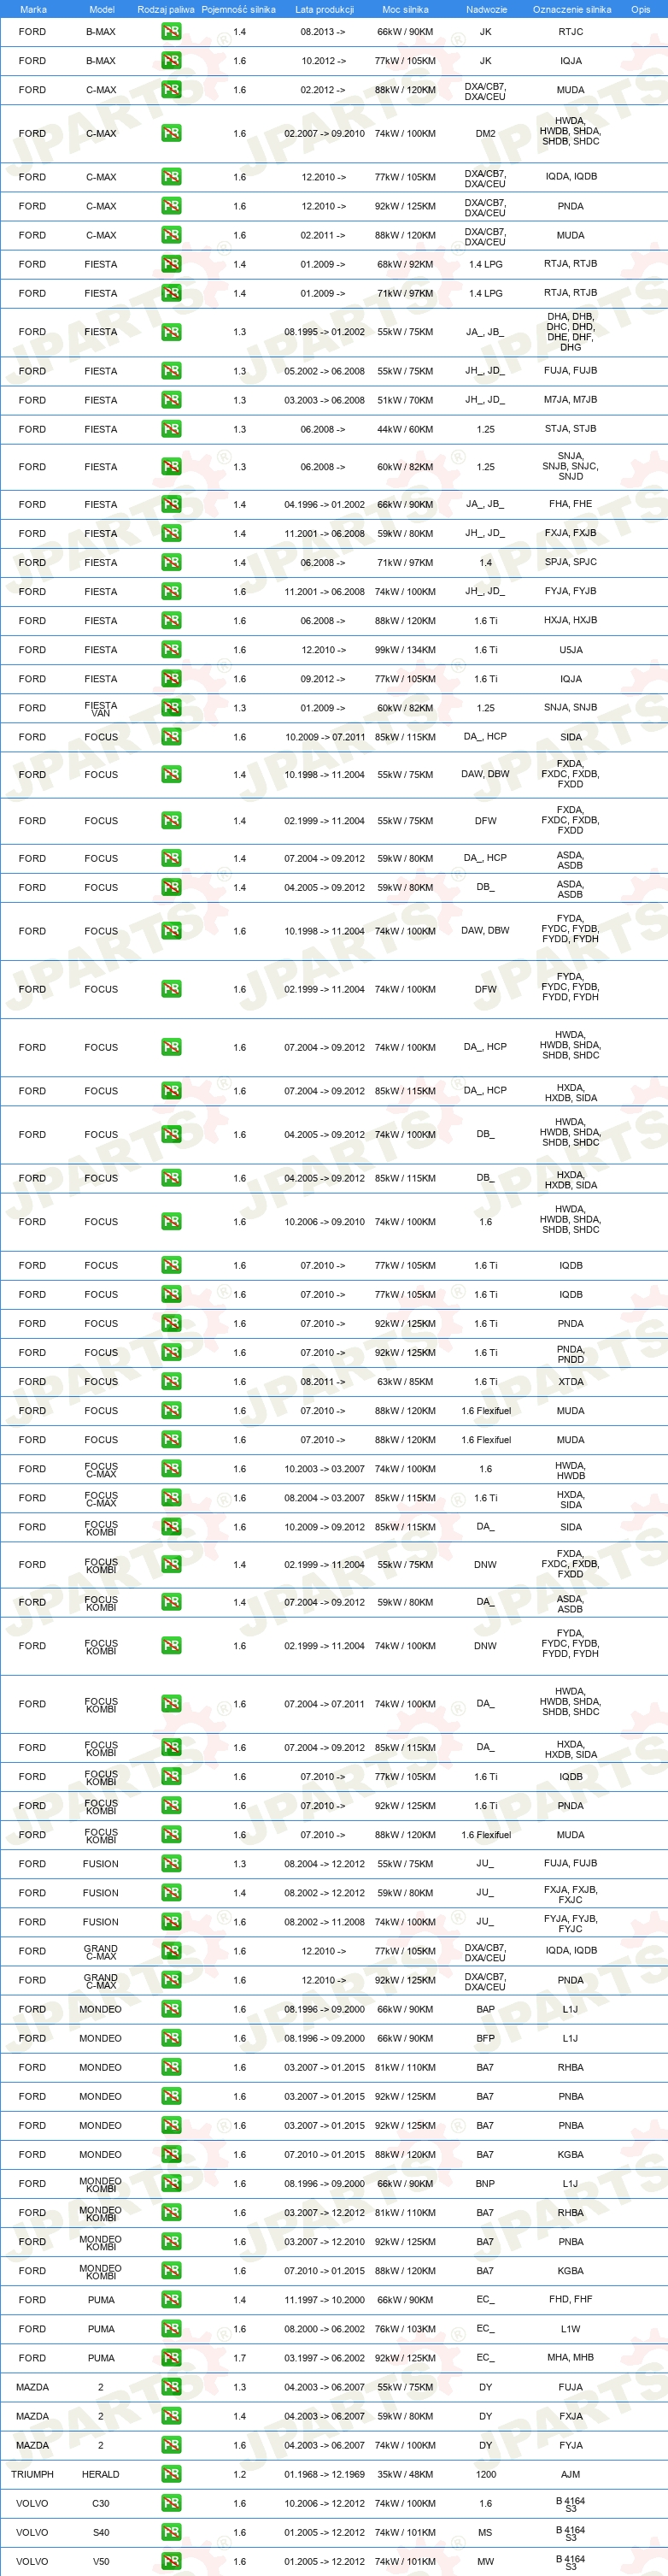Click fuel icon in B-MAX RTJC row
The height and width of the screenshot is (2576, 668).
(x=171, y=32)
